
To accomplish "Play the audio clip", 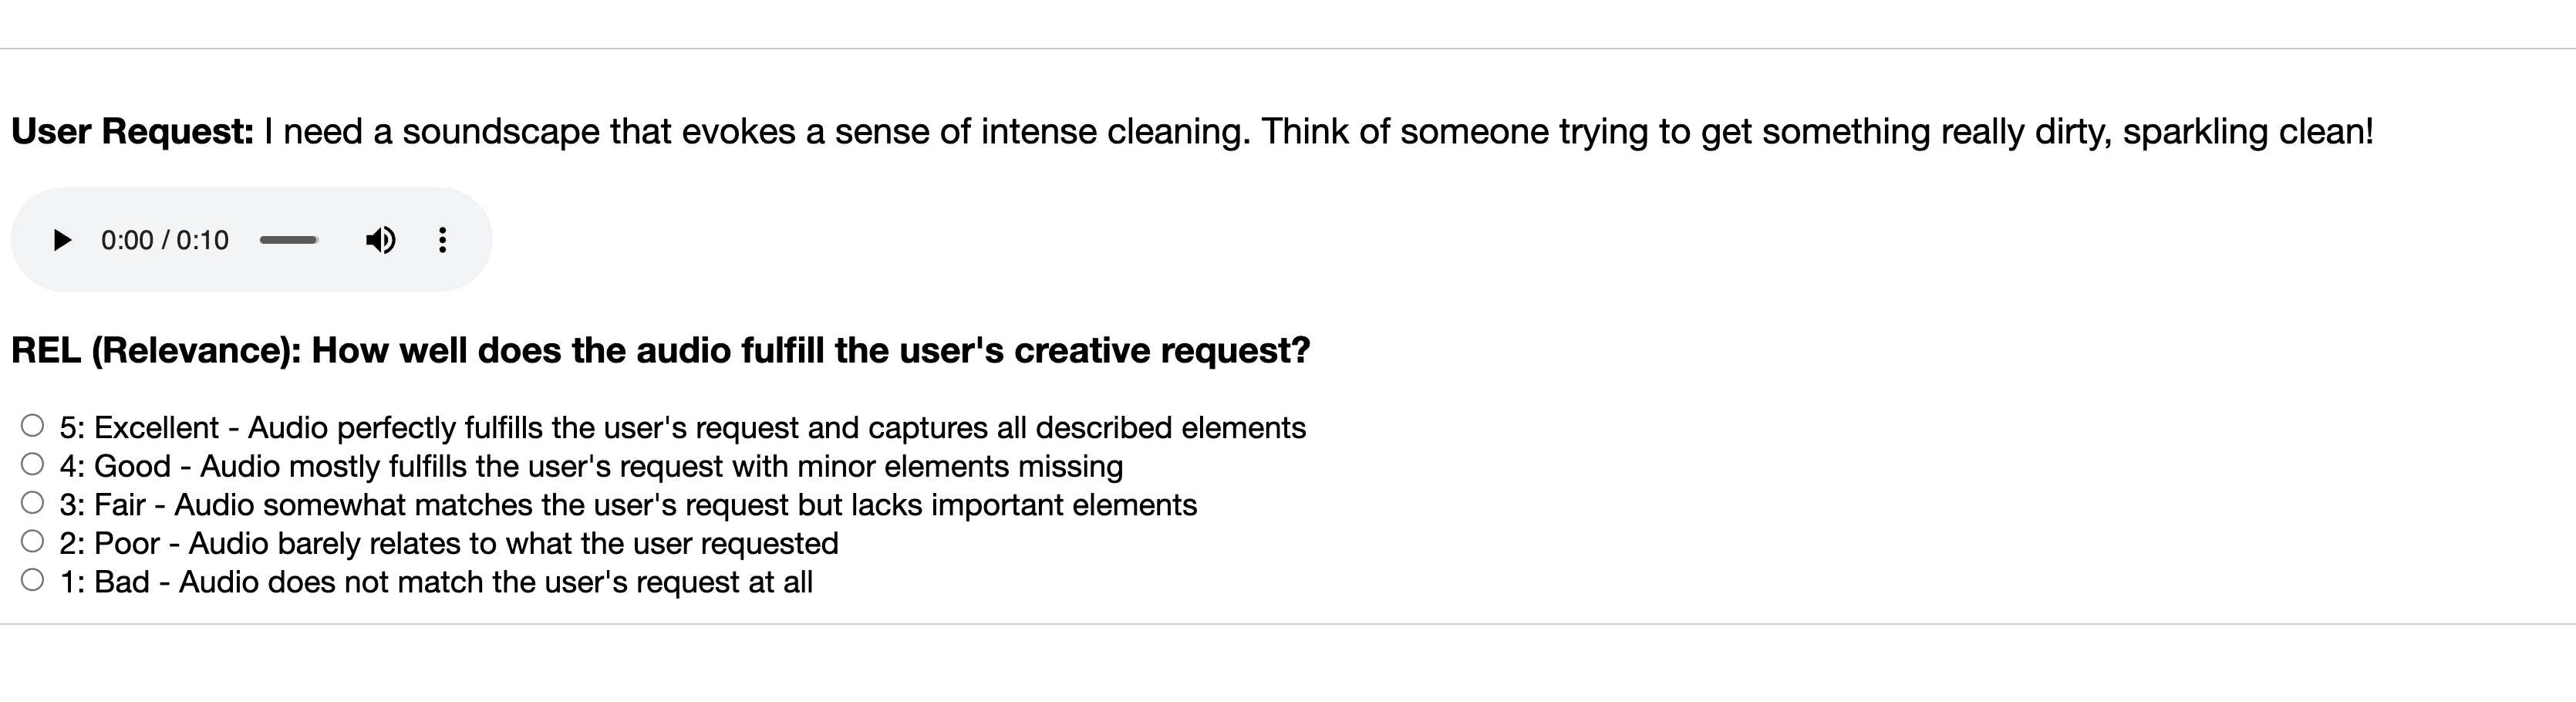I will pyautogui.click(x=62, y=240).
